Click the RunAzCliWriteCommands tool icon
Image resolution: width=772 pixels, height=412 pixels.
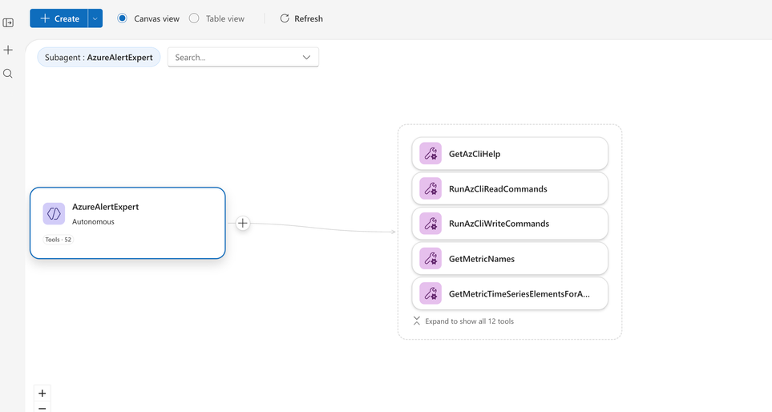pos(430,224)
